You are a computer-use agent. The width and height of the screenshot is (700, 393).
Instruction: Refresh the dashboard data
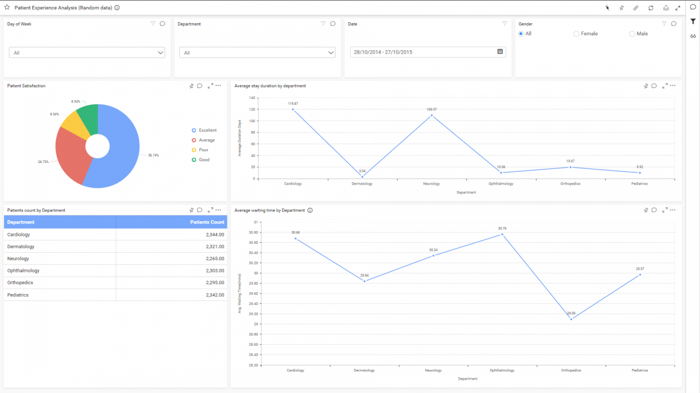(650, 8)
